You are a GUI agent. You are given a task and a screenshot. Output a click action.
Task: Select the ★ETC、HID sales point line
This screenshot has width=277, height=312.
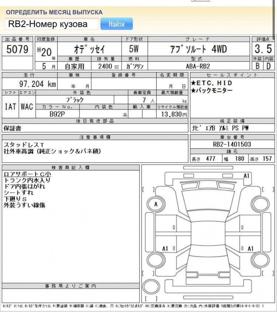coord(211,83)
